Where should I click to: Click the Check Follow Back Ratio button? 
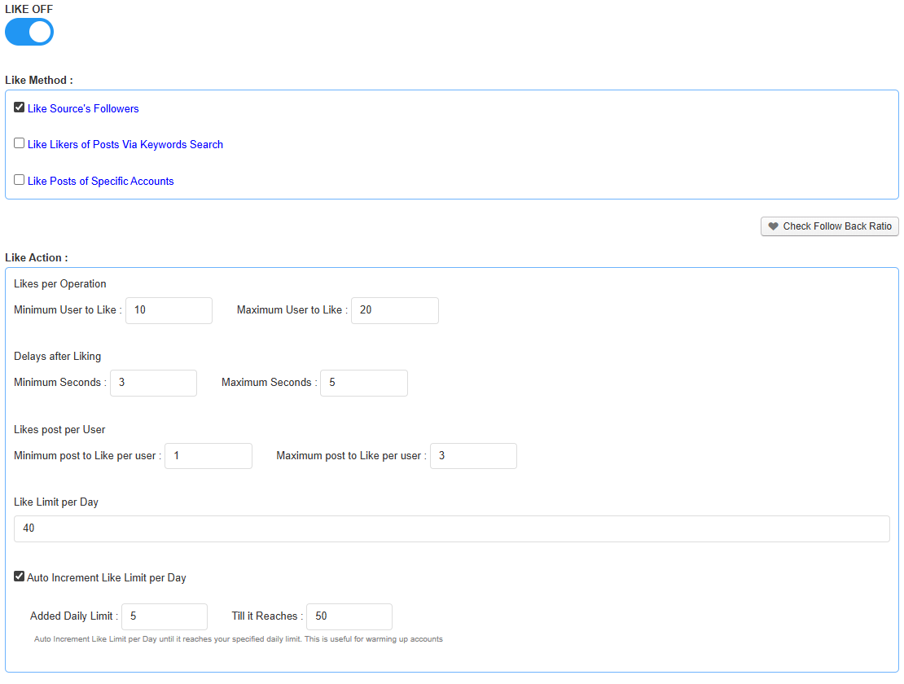[x=829, y=226]
